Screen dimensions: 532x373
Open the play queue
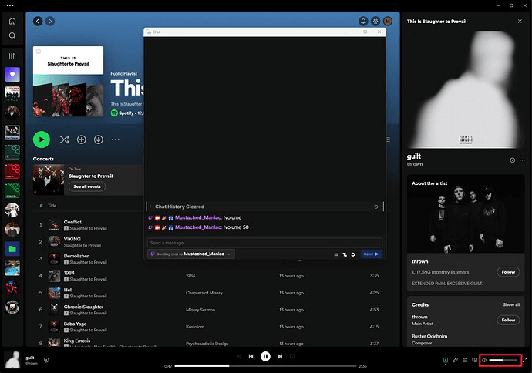(465, 360)
